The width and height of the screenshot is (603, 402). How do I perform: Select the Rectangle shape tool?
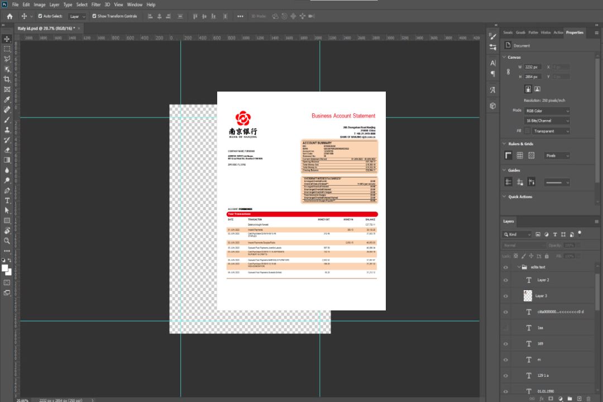[7, 221]
